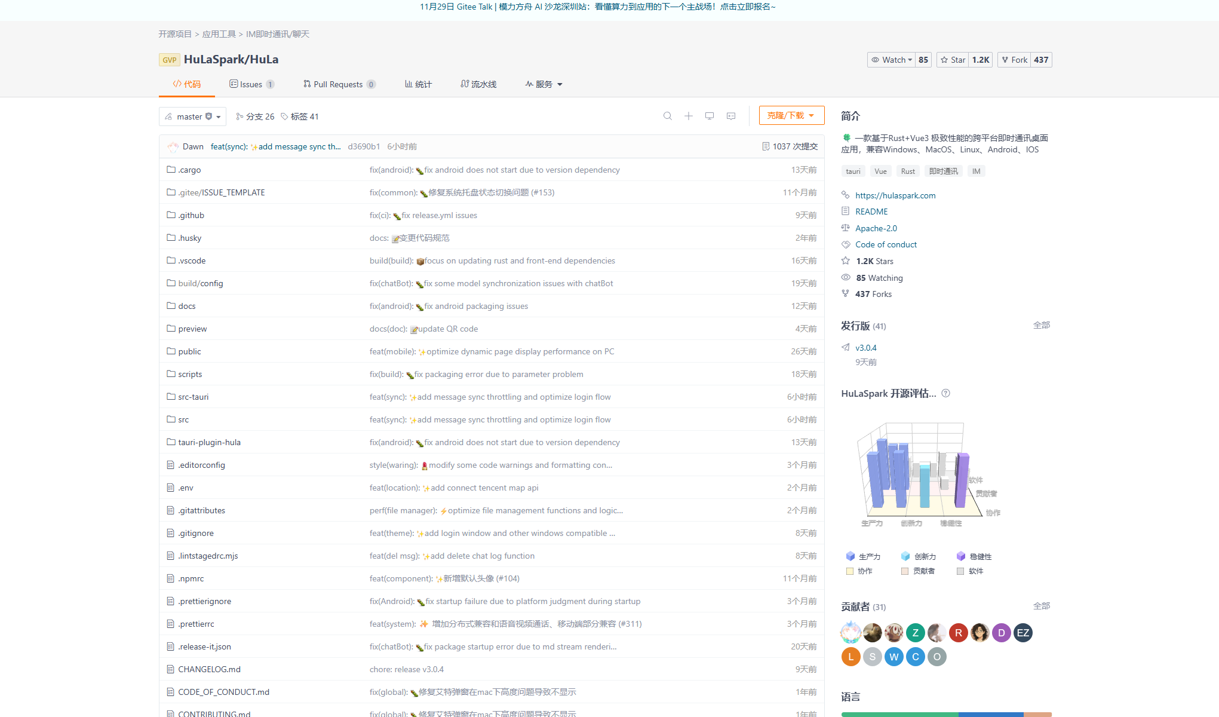Image resolution: width=1219 pixels, height=717 pixels.
Task: Click the help icon beside HuLaSpark 开源评估
Action: pos(945,393)
